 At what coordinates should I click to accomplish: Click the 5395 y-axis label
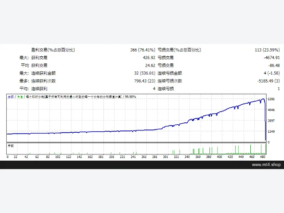(271, 99)
